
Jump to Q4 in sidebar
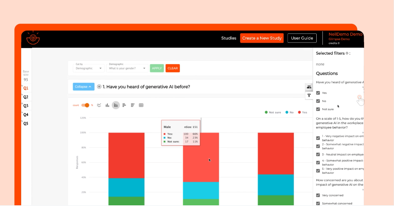coord(26,115)
